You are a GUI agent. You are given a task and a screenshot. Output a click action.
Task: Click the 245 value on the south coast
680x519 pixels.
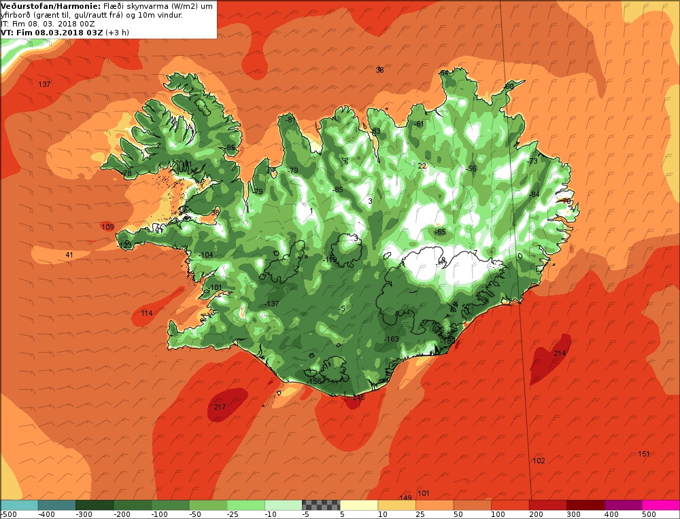click(358, 397)
